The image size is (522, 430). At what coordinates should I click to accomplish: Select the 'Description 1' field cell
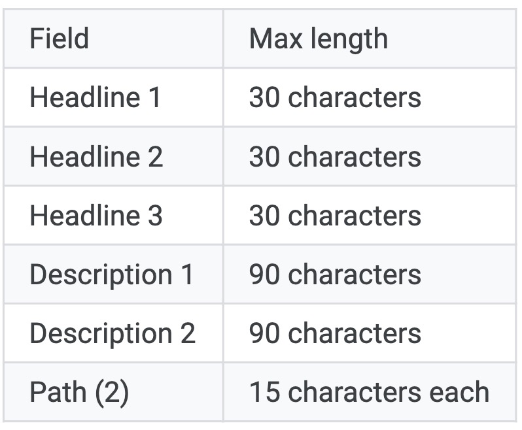tap(112, 274)
